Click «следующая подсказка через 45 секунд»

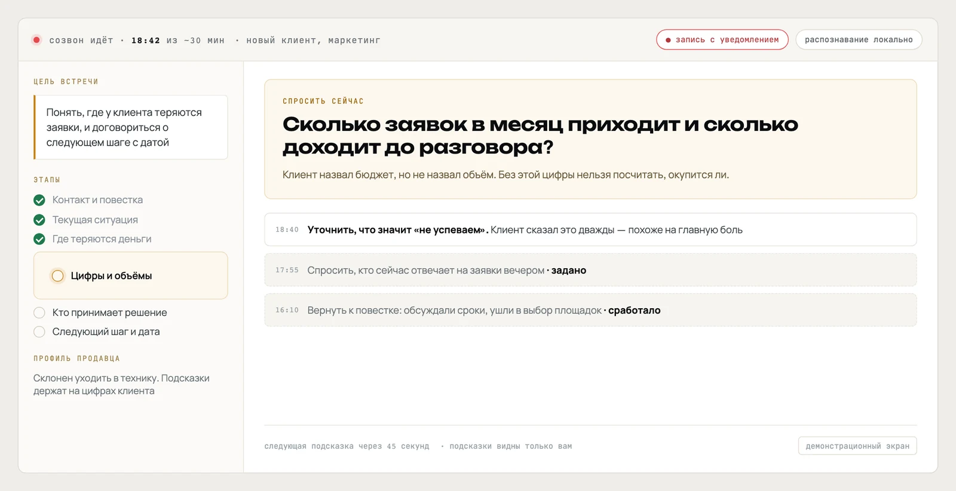(x=347, y=446)
